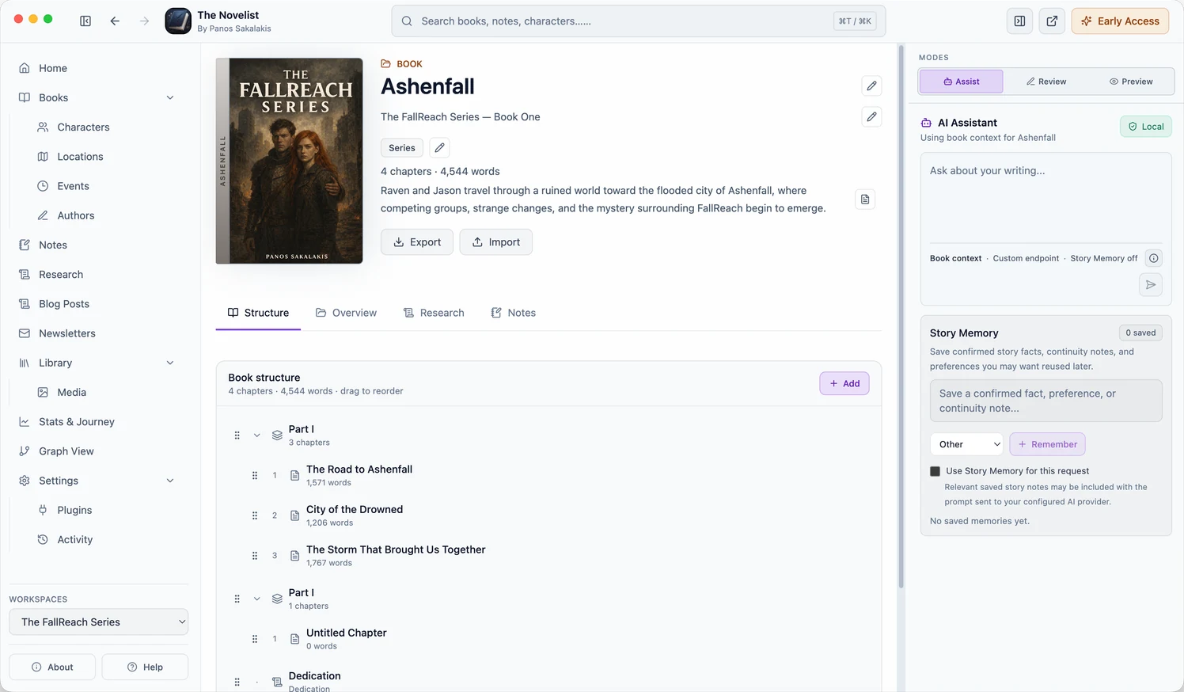The height and width of the screenshot is (692, 1184).
Task: Click the AI assistant send arrow
Action: click(1151, 285)
